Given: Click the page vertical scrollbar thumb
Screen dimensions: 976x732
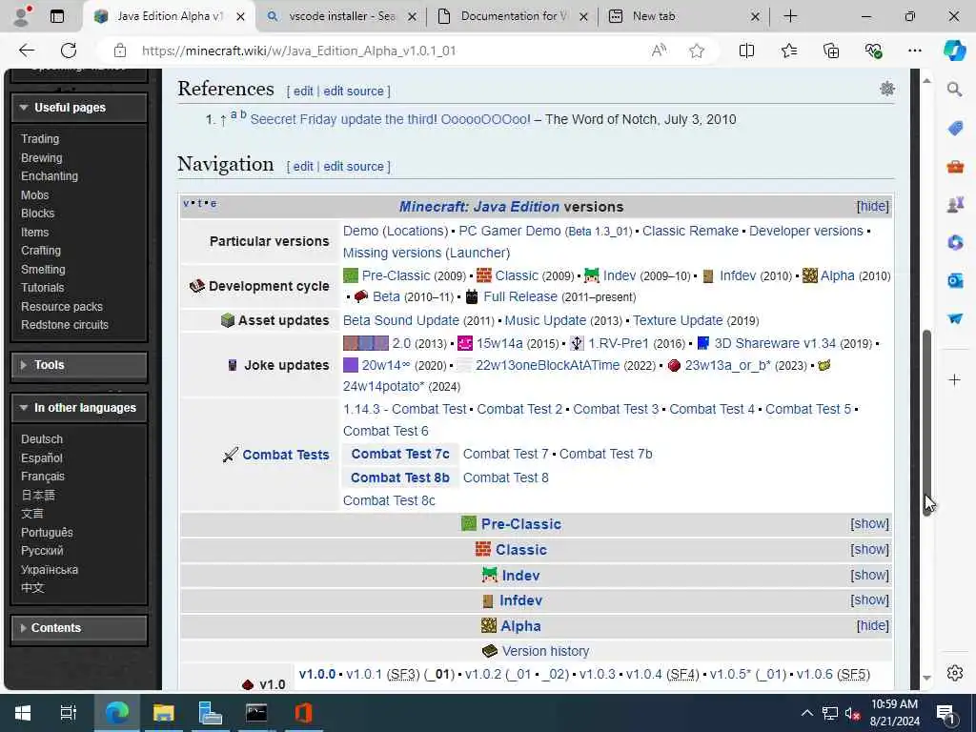Looking at the screenshot, I should tap(926, 423).
